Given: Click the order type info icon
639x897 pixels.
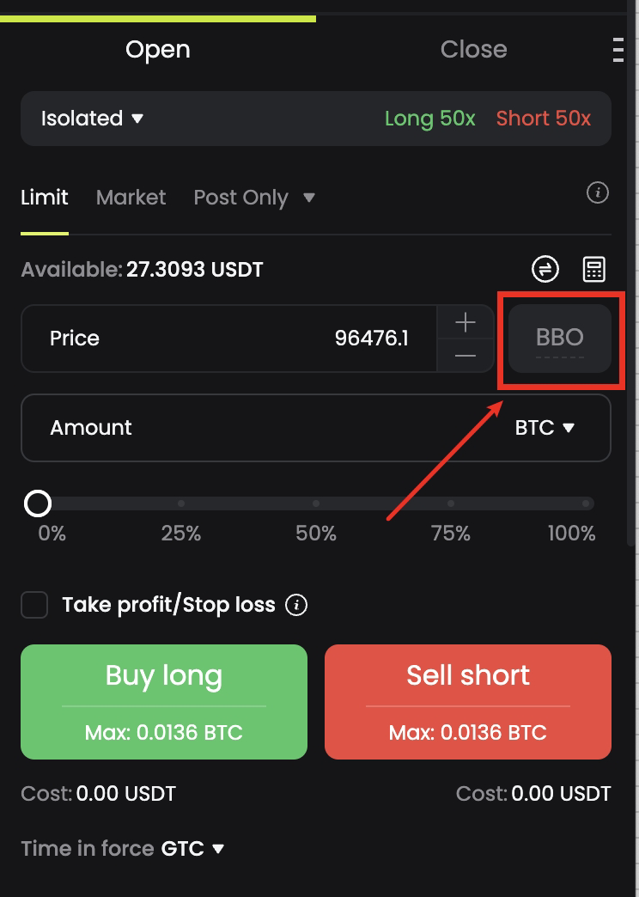Looking at the screenshot, I should pos(598,193).
